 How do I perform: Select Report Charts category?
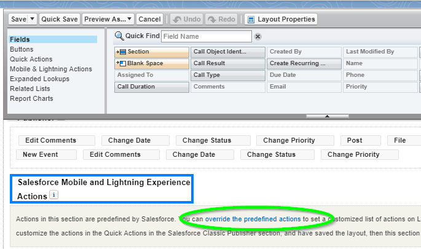coord(32,98)
